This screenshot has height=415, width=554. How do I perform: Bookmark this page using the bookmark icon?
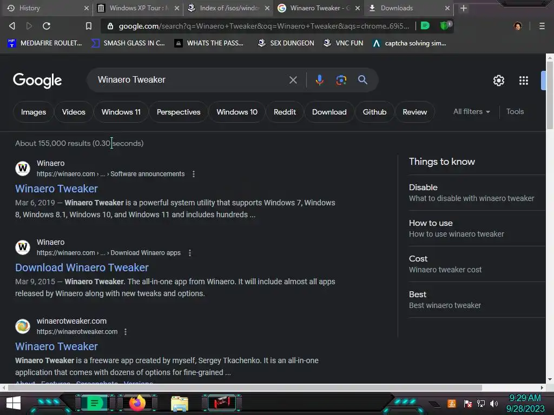click(x=89, y=26)
